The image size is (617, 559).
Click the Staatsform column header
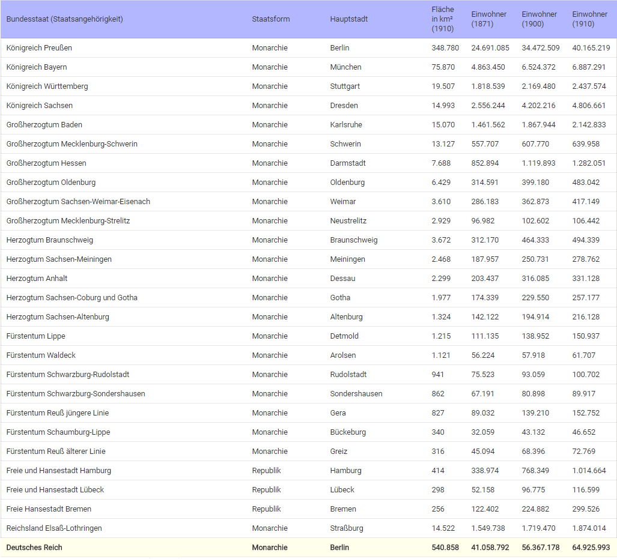271,19
